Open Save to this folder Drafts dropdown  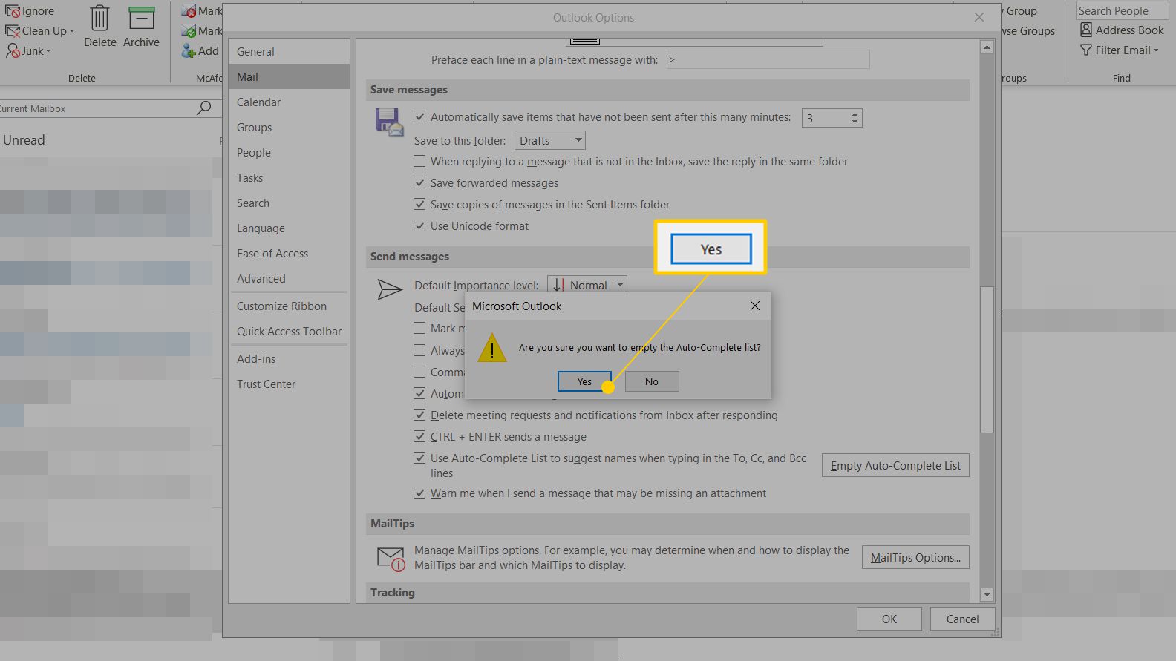pyautogui.click(x=550, y=140)
